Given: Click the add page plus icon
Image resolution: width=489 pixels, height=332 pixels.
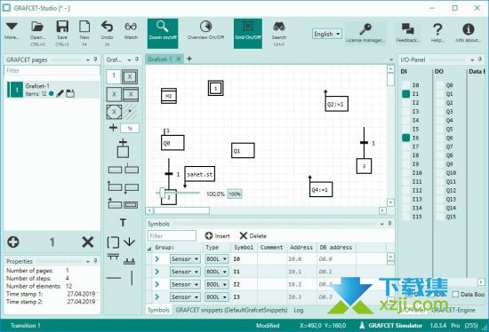Looking at the screenshot, I should (x=13, y=242).
